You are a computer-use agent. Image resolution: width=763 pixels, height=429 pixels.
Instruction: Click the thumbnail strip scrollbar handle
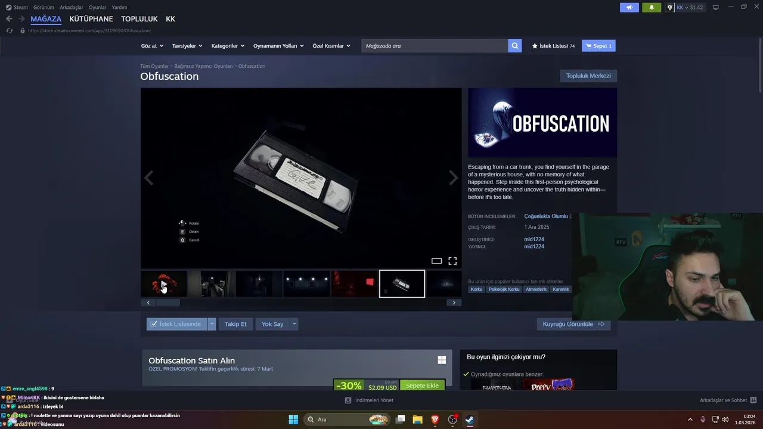[168, 303]
